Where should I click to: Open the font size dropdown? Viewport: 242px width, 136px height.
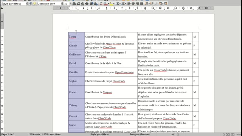(70, 3)
